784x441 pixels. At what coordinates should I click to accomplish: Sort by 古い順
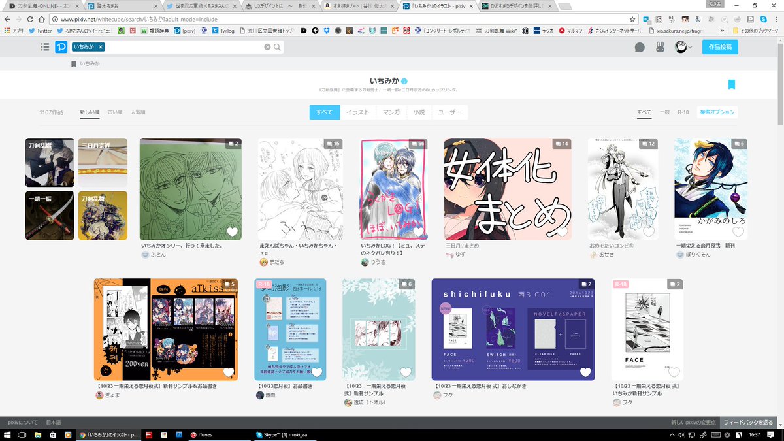tap(115, 112)
